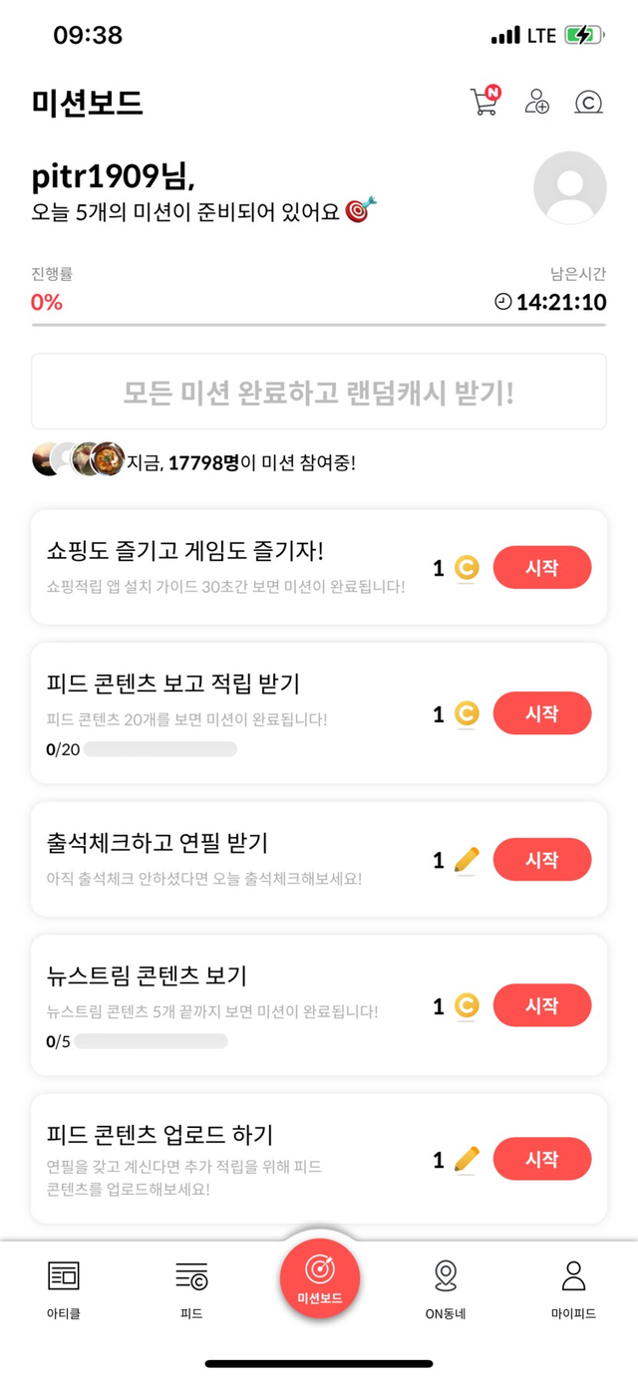
Task: Tap 모든 미션 완료하고 랜덤캐시 받기 button
Action: click(x=319, y=392)
